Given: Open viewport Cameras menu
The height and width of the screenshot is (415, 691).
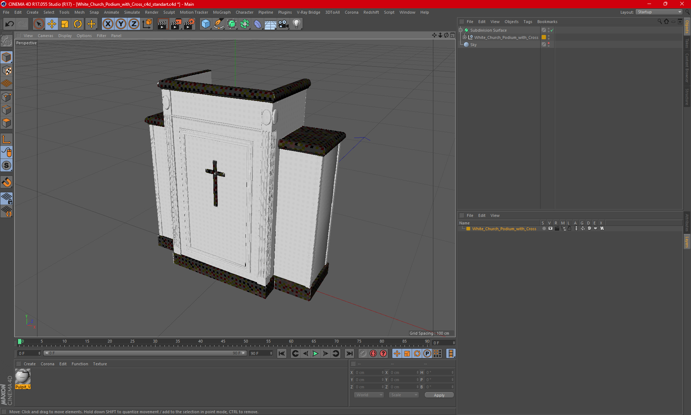Looking at the screenshot, I should coord(45,36).
